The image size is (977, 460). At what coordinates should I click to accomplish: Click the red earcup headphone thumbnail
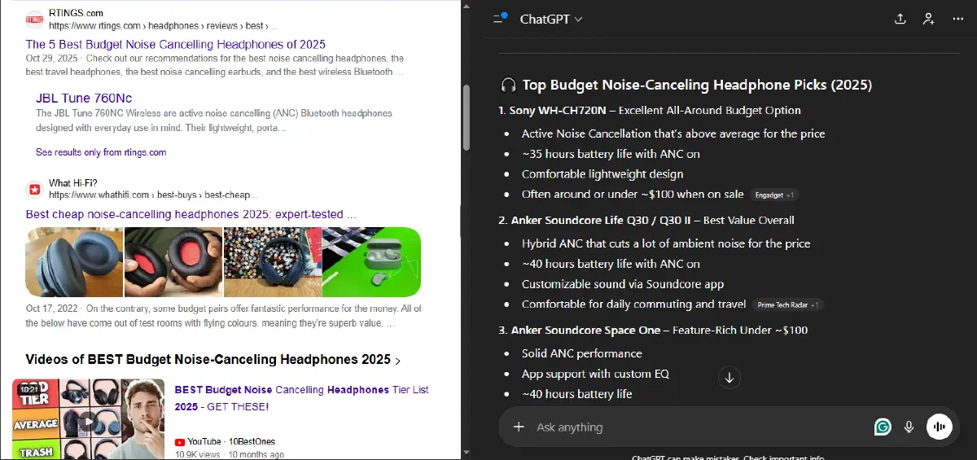173,261
